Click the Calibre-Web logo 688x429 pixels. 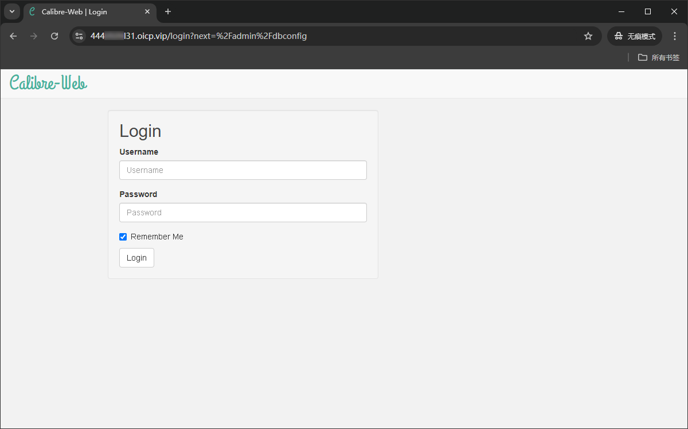(49, 83)
